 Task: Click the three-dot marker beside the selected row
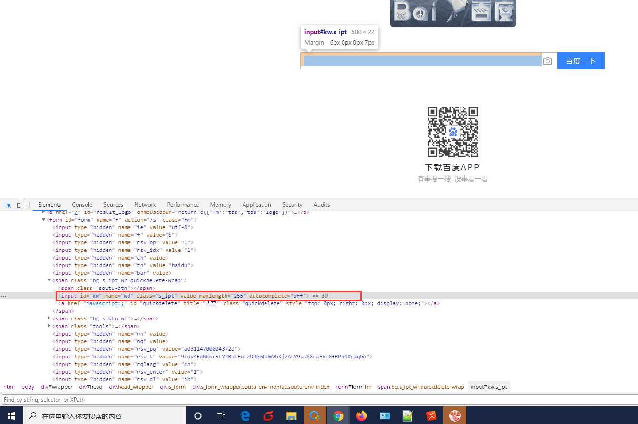pos(3,296)
